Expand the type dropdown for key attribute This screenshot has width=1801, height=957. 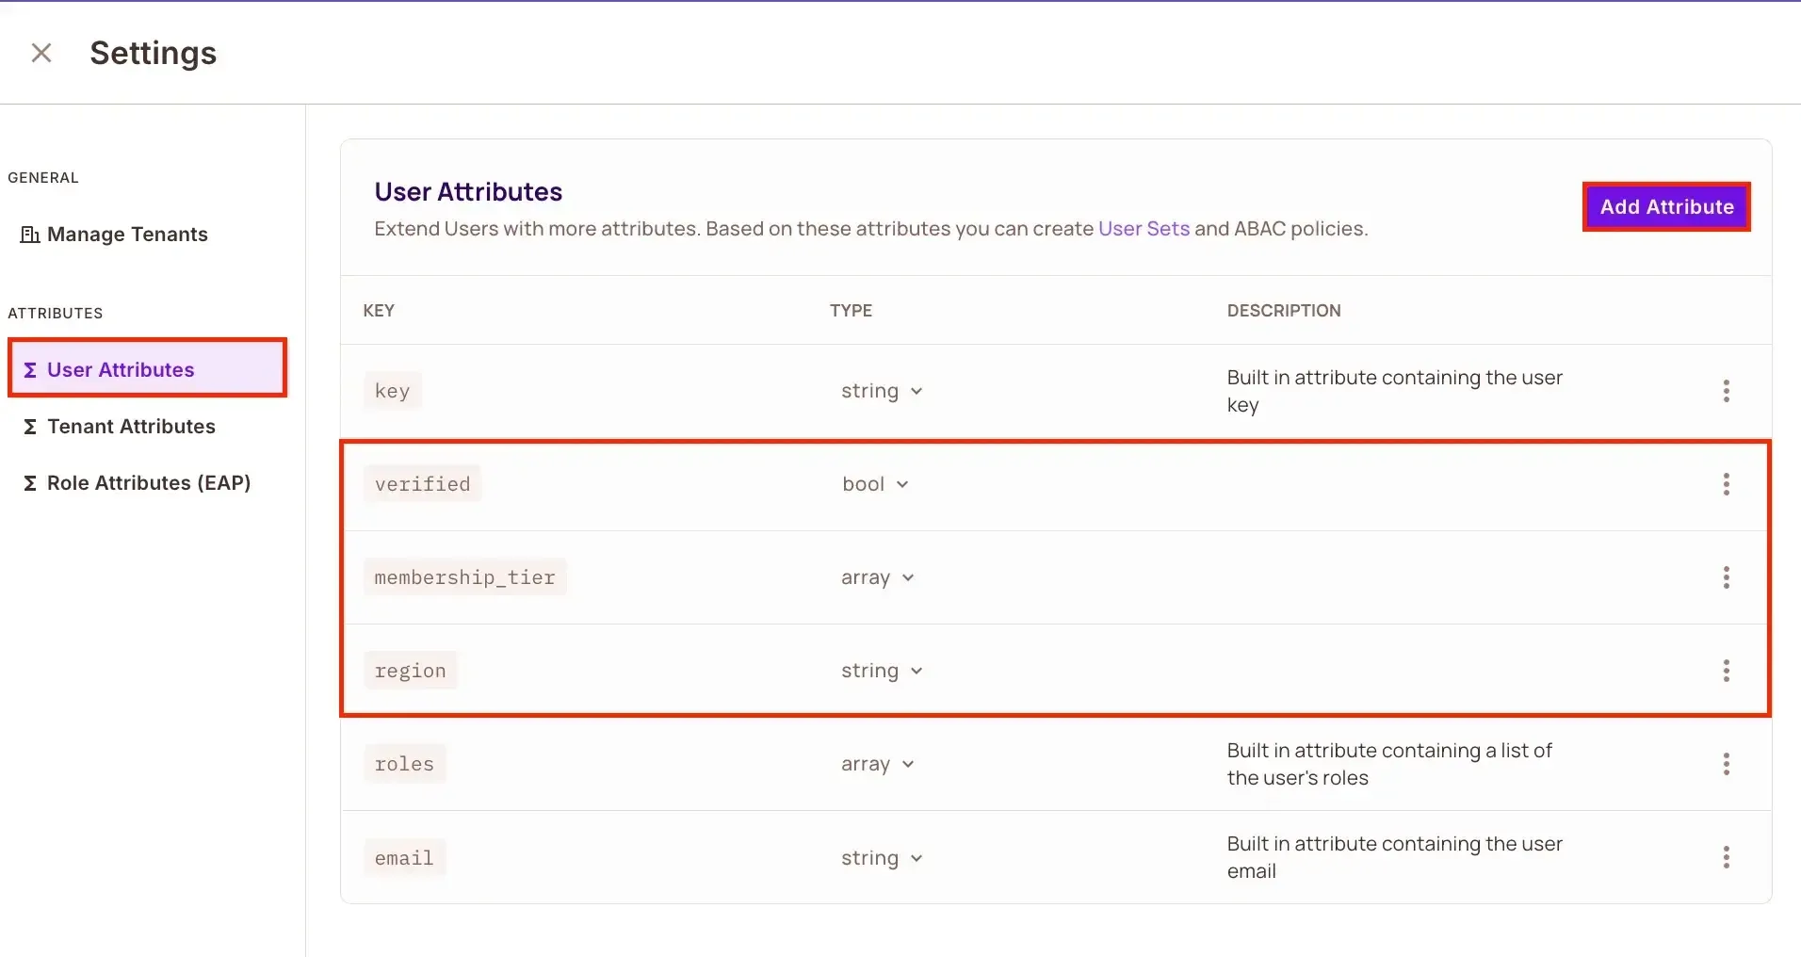tap(881, 391)
